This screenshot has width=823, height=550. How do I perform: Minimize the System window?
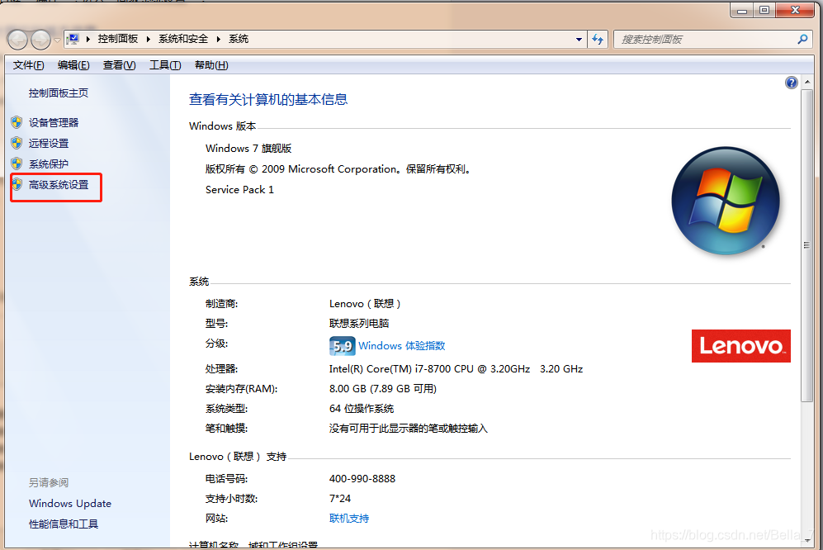pyautogui.click(x=741, y=10)
